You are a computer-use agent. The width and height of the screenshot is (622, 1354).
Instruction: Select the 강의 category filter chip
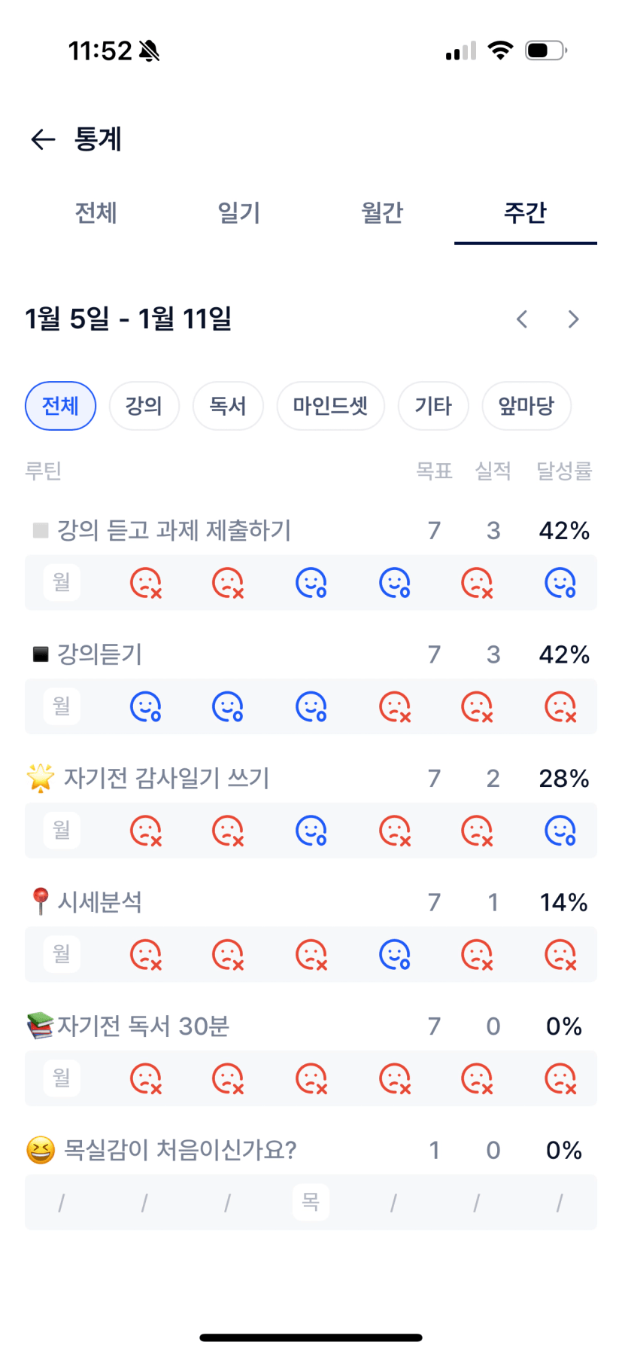pos(144,406)
